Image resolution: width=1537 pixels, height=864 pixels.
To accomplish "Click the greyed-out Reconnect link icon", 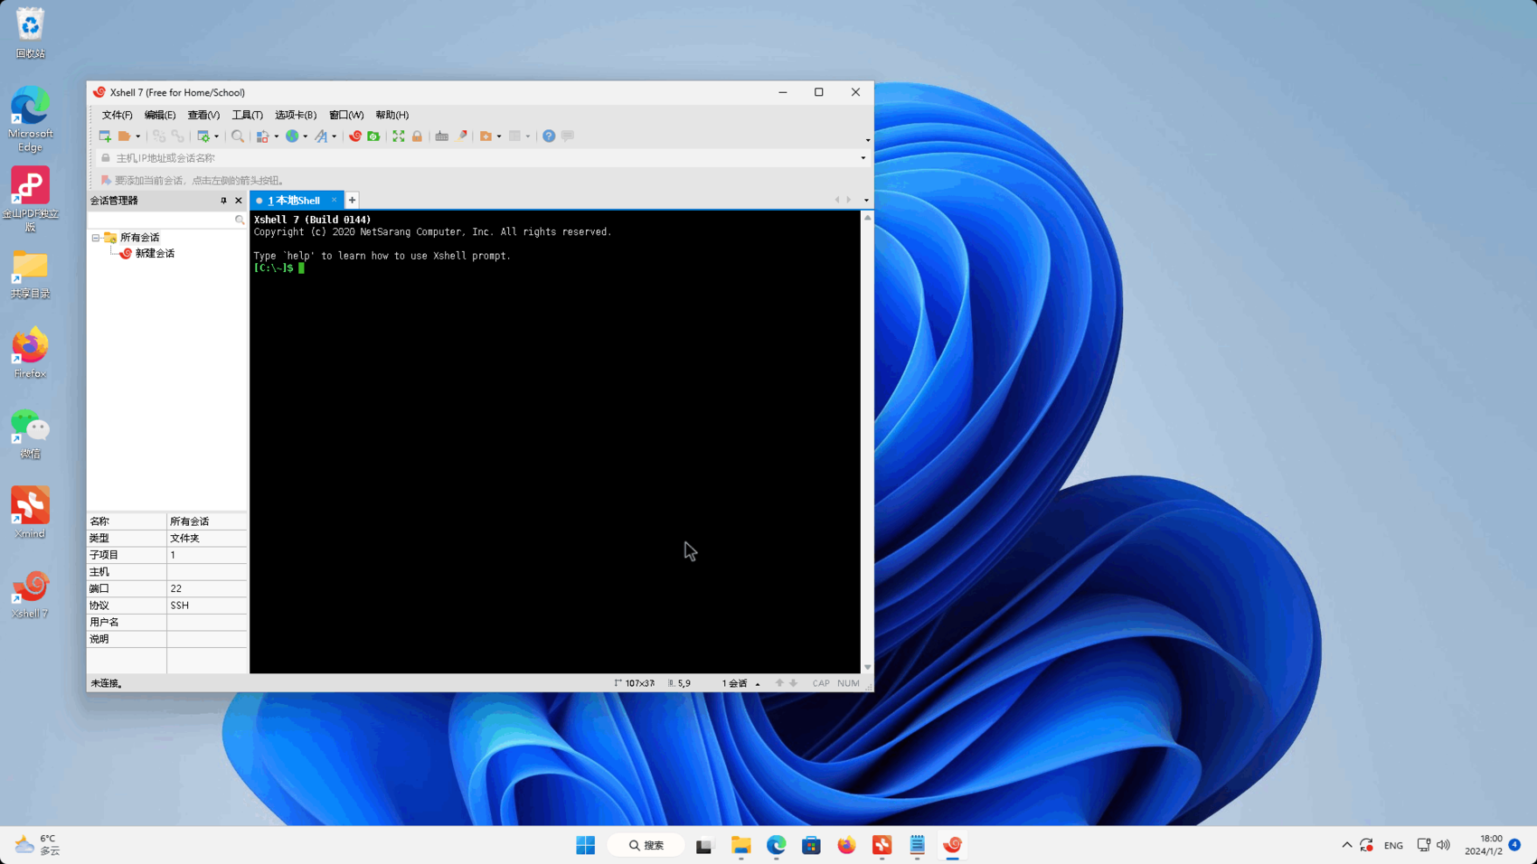I will pos(178,136).
